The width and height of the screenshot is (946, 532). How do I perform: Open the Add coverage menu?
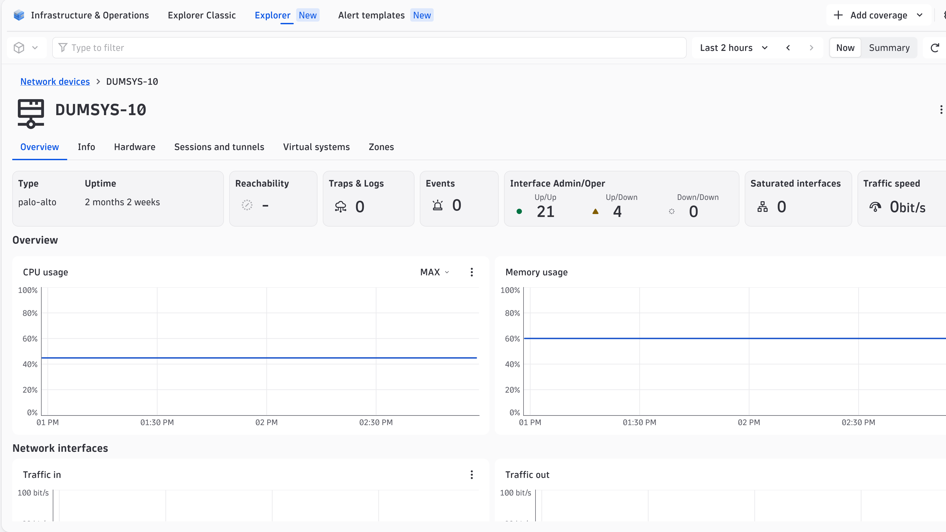coord(879,15)
